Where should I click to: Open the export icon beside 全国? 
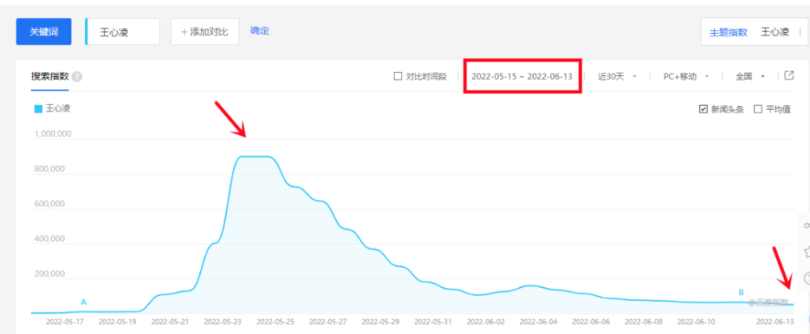click(x=789, y=76)
